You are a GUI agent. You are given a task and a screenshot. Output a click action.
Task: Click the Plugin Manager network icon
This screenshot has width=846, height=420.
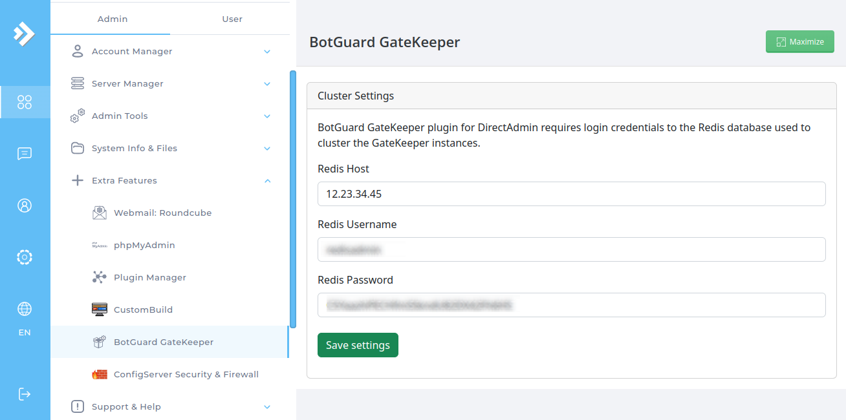pyautogui.click(x=100, y=277)
